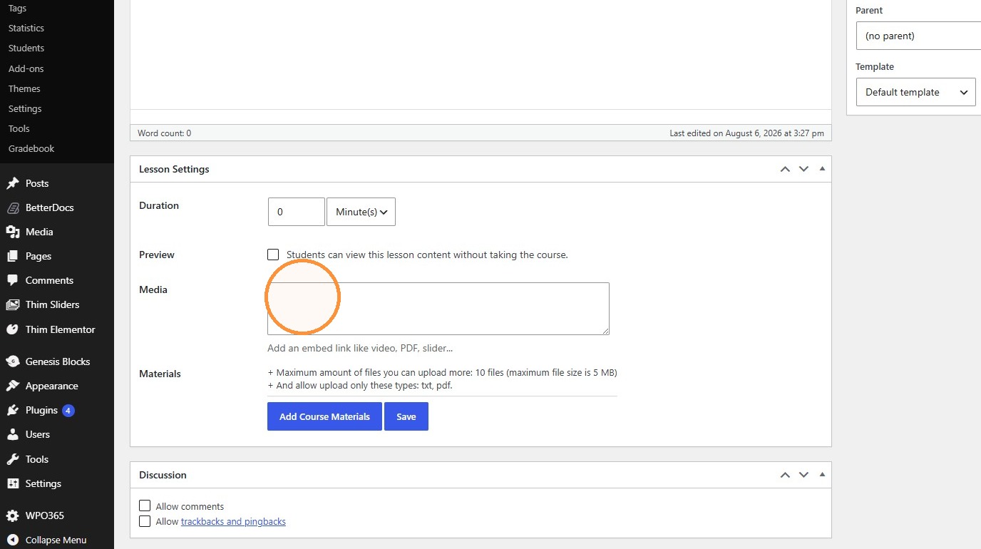Tick the Allow trackbacks and pingbacks checkbox

pos(145,521)
